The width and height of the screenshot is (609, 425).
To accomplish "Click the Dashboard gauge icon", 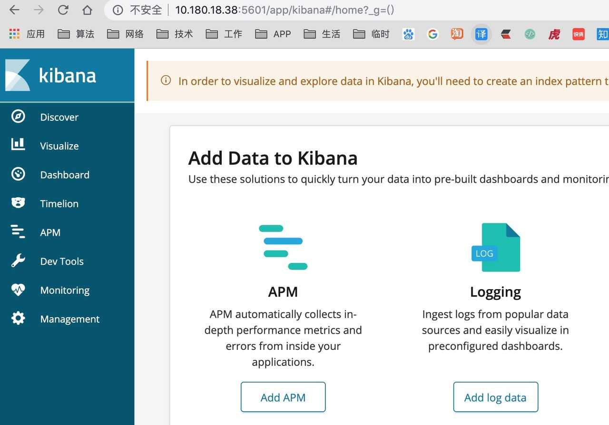I will click(18, 174).
